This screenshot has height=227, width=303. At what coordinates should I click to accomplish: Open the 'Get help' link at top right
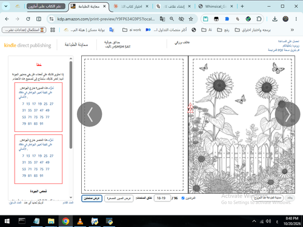[x=288, y=41]
